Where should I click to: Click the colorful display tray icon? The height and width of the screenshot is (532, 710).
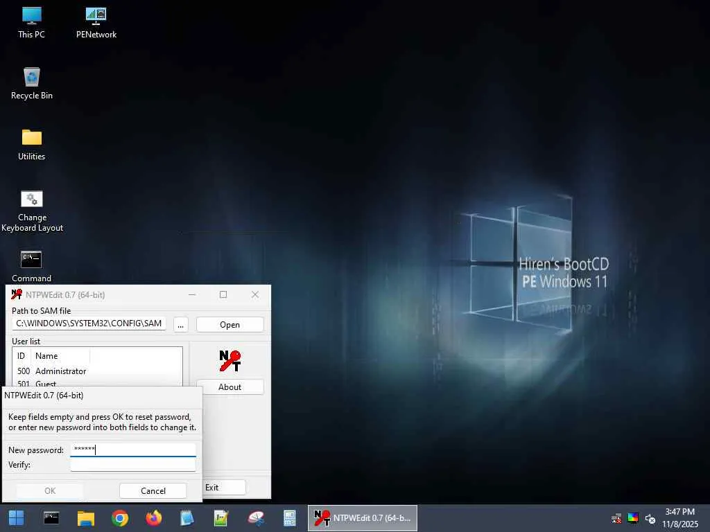pyautogui.click(x=633, y=518)
